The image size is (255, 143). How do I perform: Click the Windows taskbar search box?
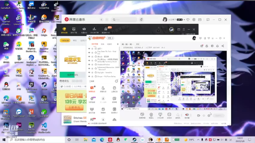(x=36, y=140)
